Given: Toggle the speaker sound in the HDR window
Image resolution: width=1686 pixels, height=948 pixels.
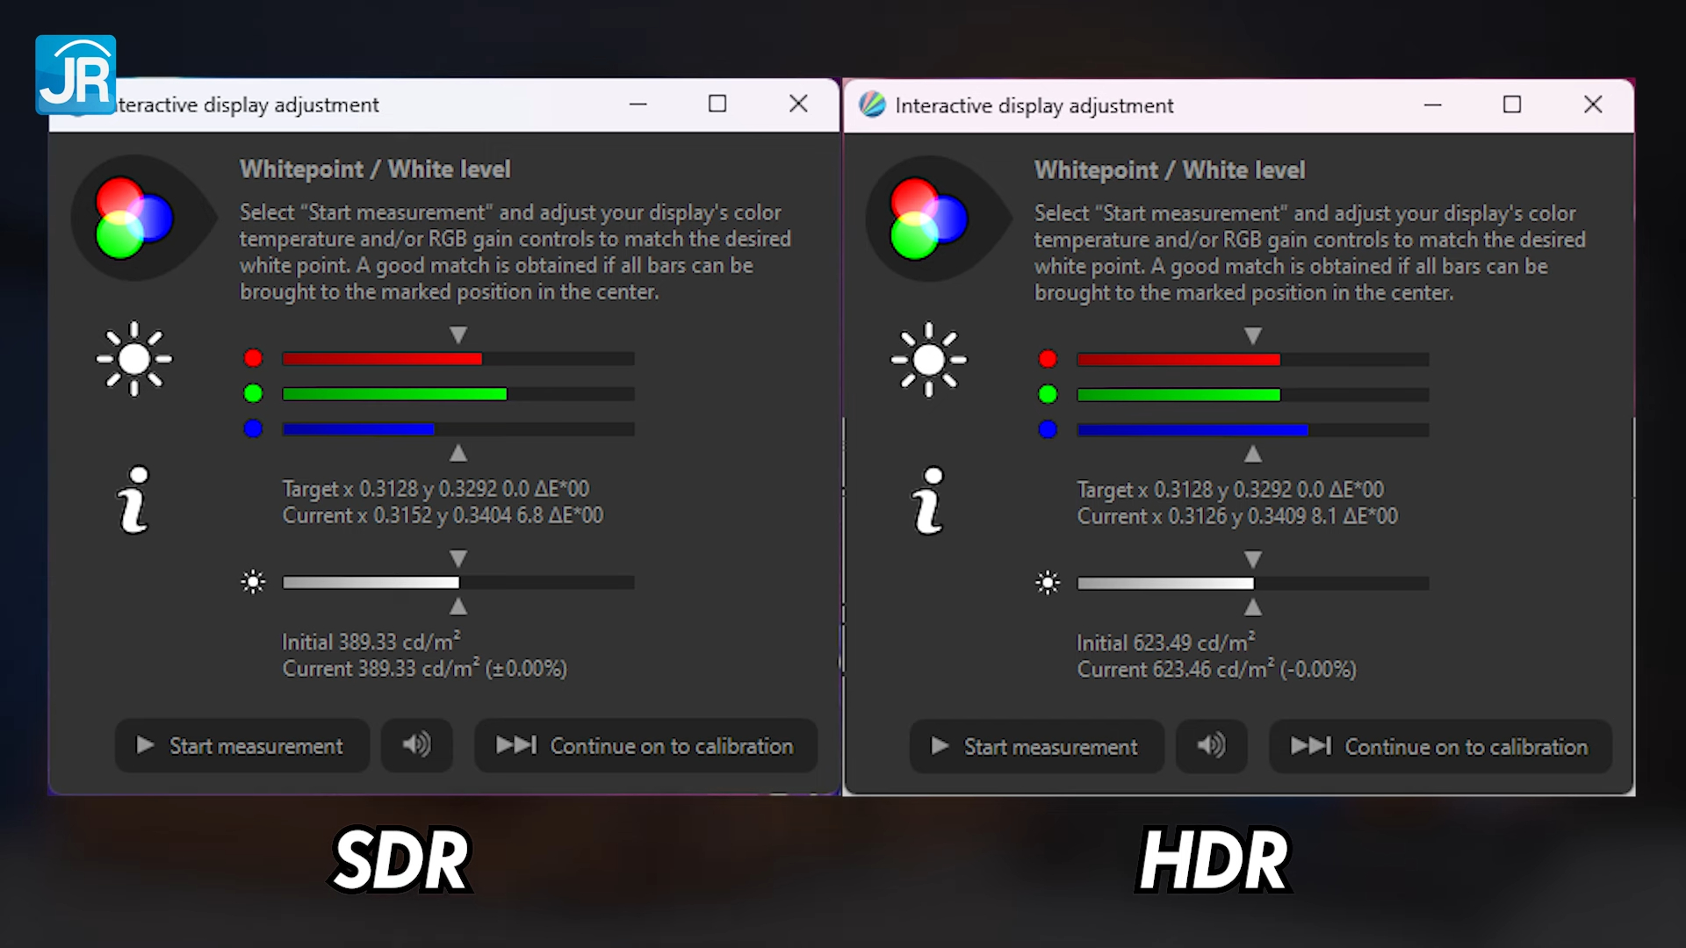Looking at the screenshot, I should [x=1211, y=746].
